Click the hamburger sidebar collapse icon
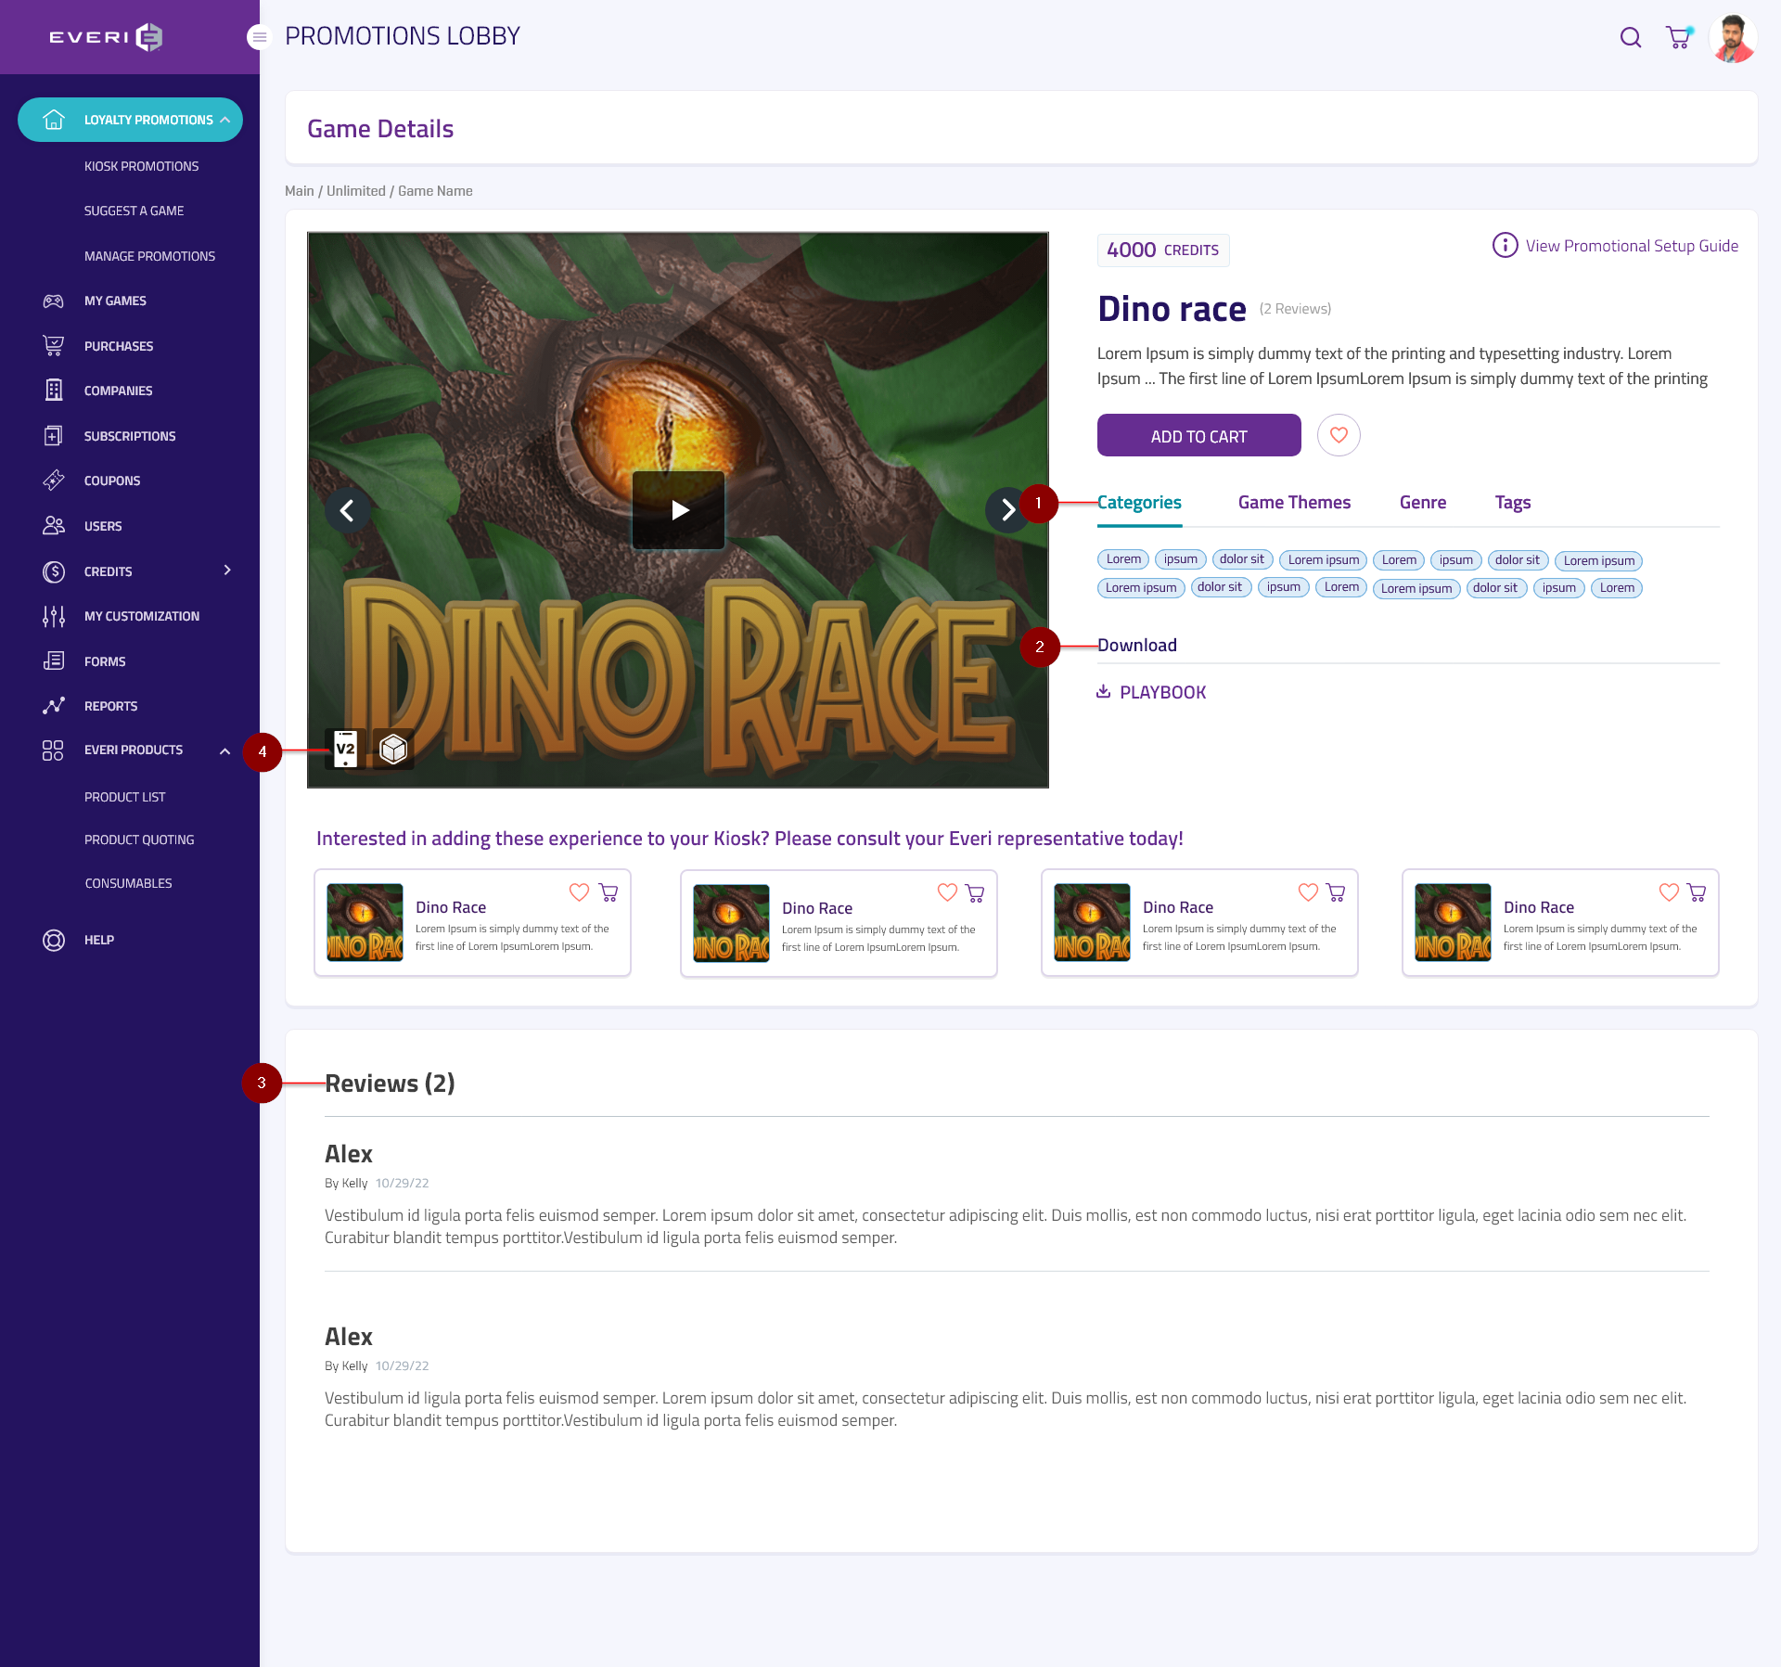1781x1667 pixels. [259, 37]
